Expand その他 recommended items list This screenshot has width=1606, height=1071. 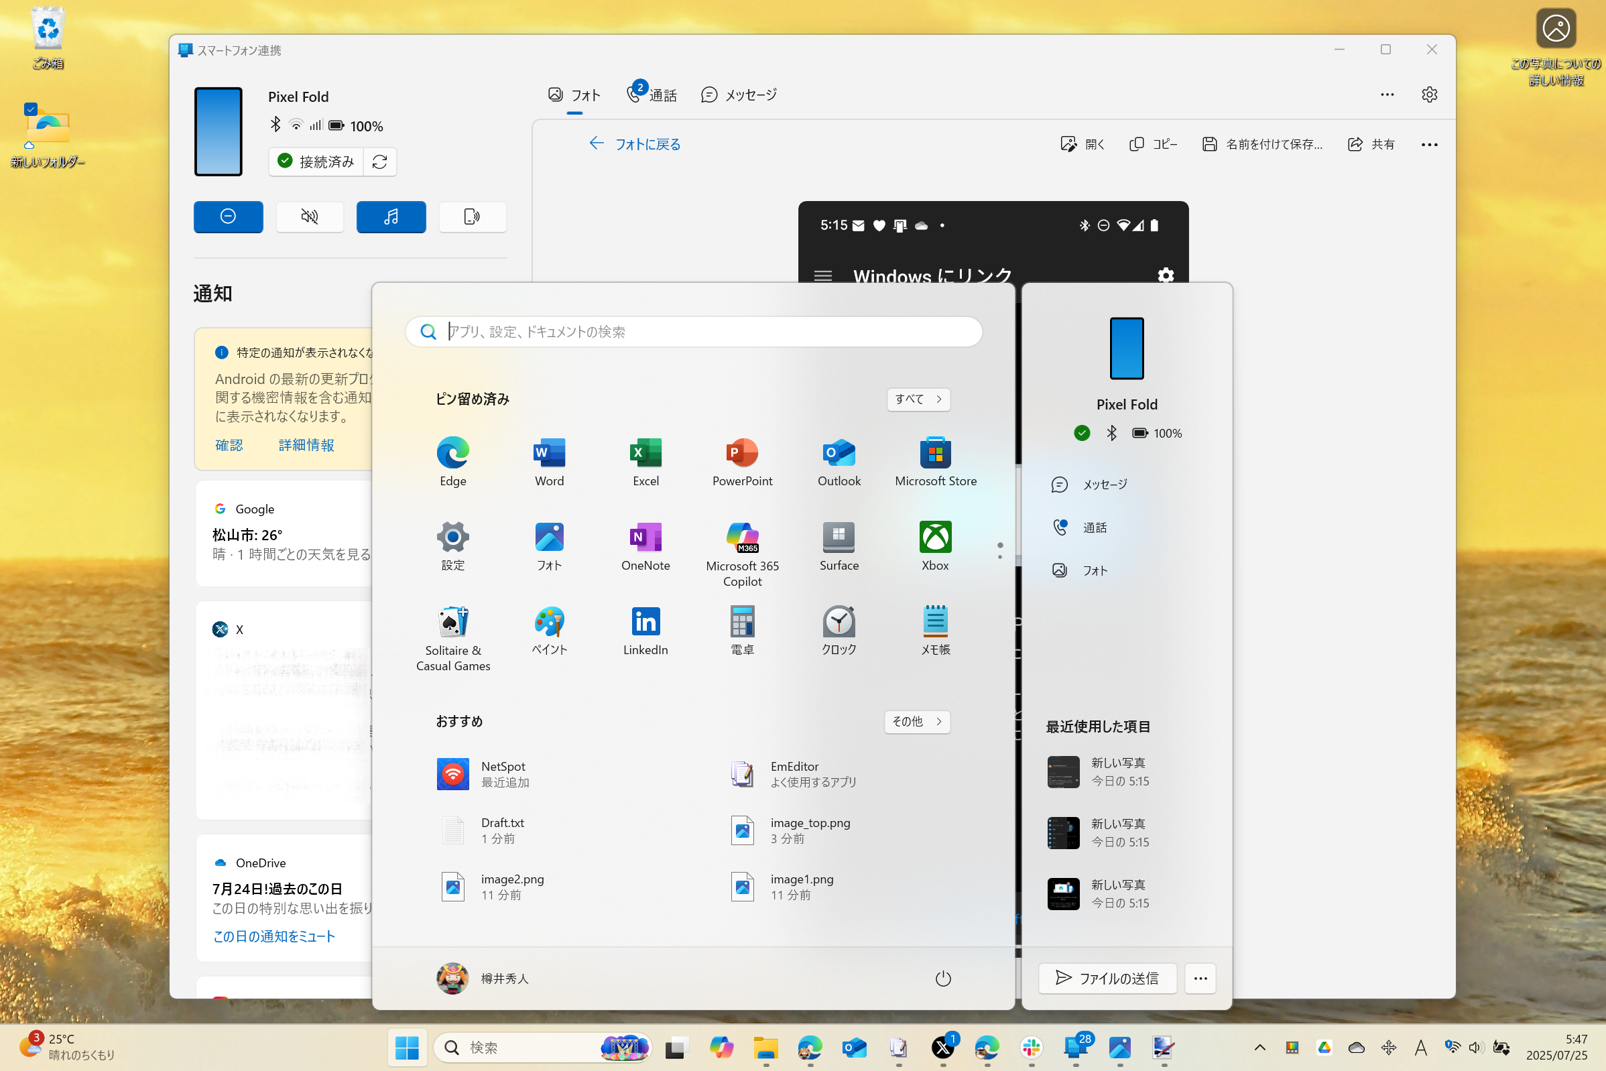coord(917,722)
